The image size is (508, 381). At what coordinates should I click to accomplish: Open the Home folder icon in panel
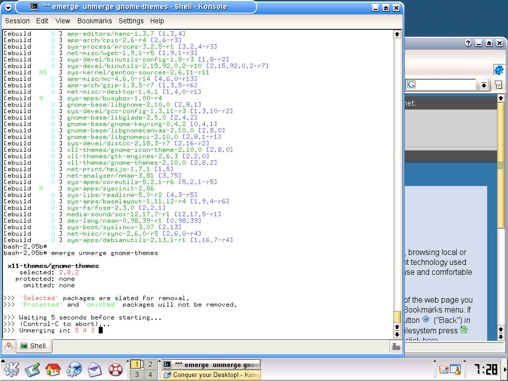pos(53,369)
